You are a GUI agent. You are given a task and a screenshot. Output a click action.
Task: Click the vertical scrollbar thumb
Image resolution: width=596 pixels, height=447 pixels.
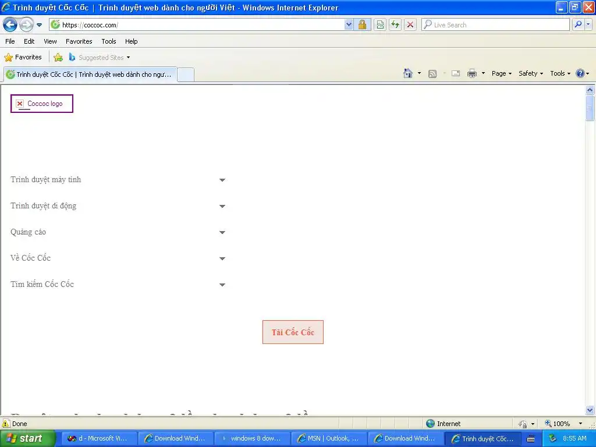(590, 108)
